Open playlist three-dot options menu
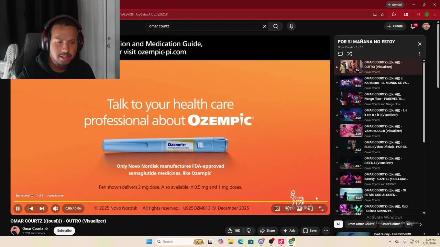The width and height of the screenshot is (440, 247). tap(420, 54)
